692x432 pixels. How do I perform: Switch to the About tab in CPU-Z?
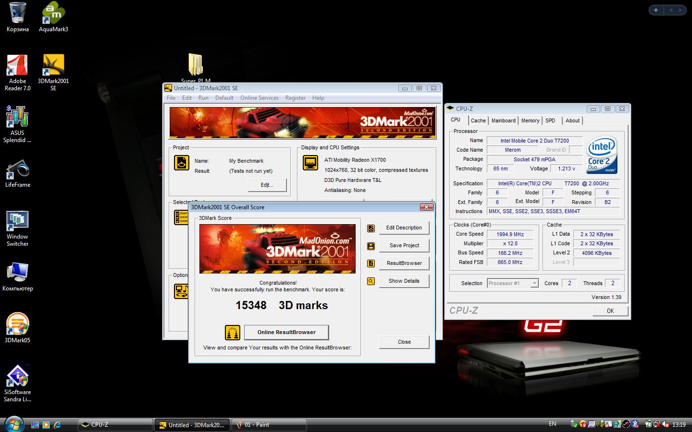point(572,120)
